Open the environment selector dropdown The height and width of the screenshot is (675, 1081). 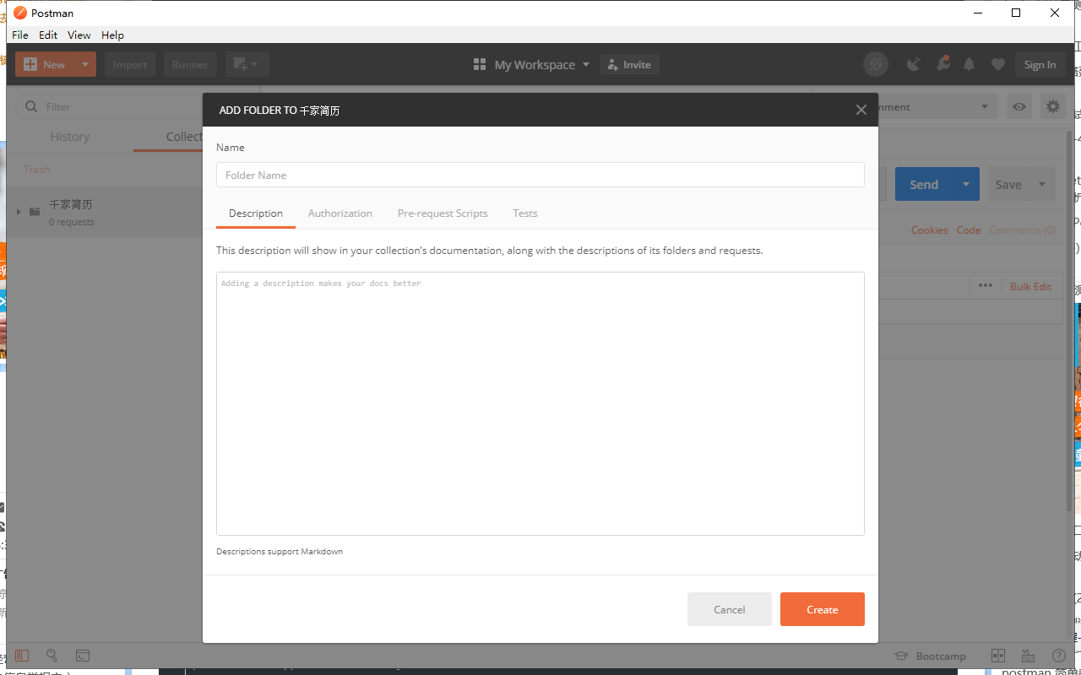[x=937, y=106]
